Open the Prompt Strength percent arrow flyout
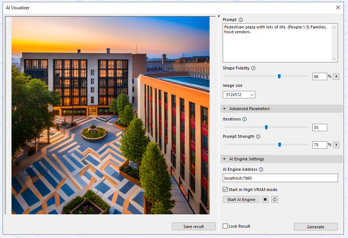The height and width of the screenshot is (238, 348). tap(336, 145)
